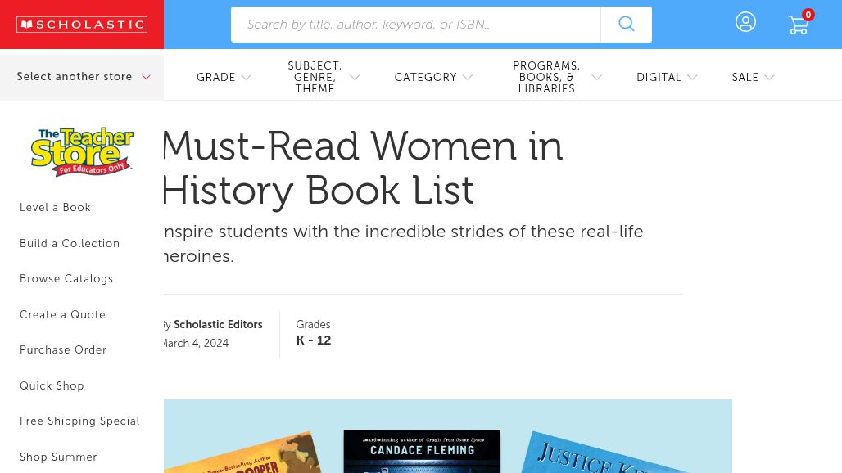Open the SALE menu
The width and height of the screenshot is (842, 473).
[x=745, y=77]
